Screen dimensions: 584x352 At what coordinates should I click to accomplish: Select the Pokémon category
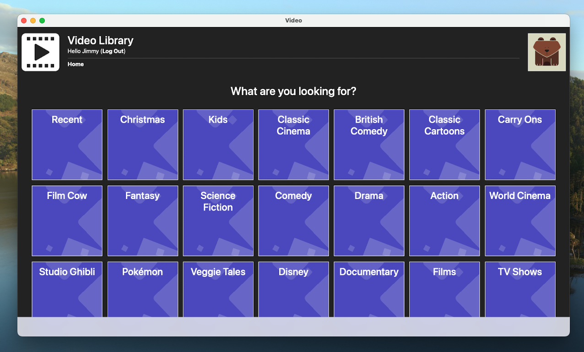(142, 289)
